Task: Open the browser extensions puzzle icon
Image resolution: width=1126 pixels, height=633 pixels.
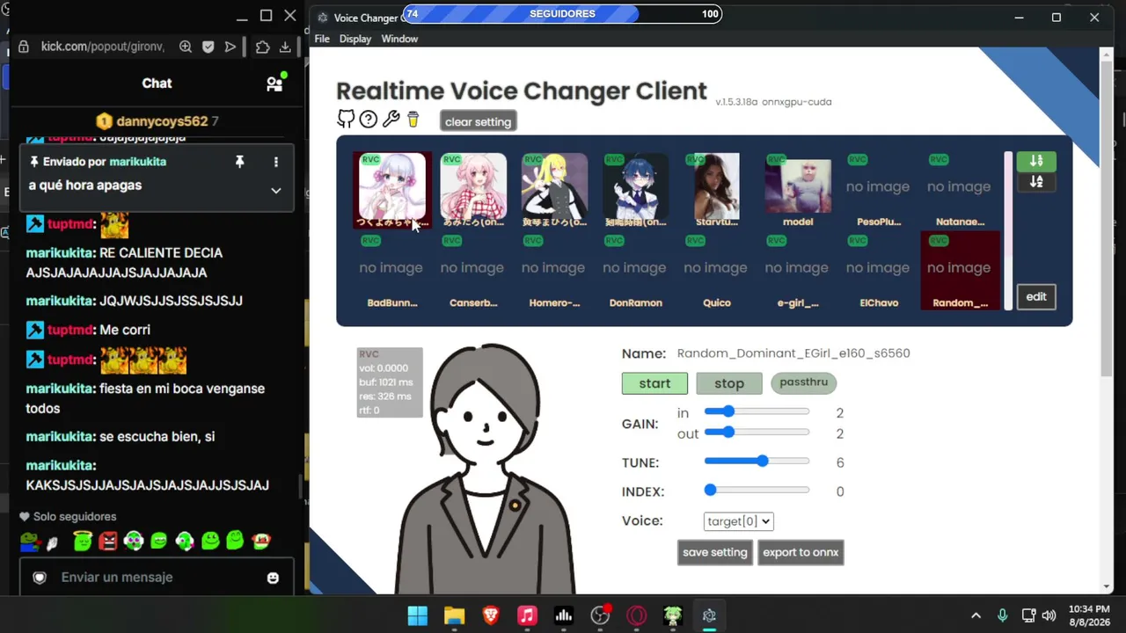Action: (x=262, y=47)
